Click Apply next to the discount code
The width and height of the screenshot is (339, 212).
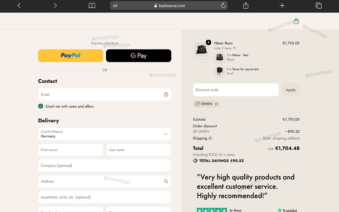click(x=291, y=90)
